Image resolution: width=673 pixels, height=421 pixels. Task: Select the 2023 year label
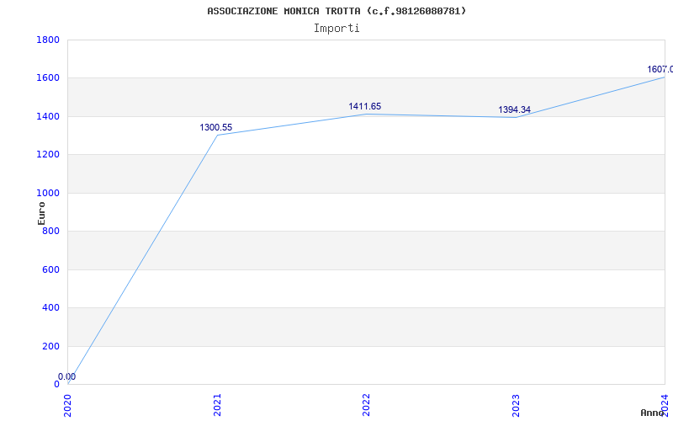click(x=516, y=404)
